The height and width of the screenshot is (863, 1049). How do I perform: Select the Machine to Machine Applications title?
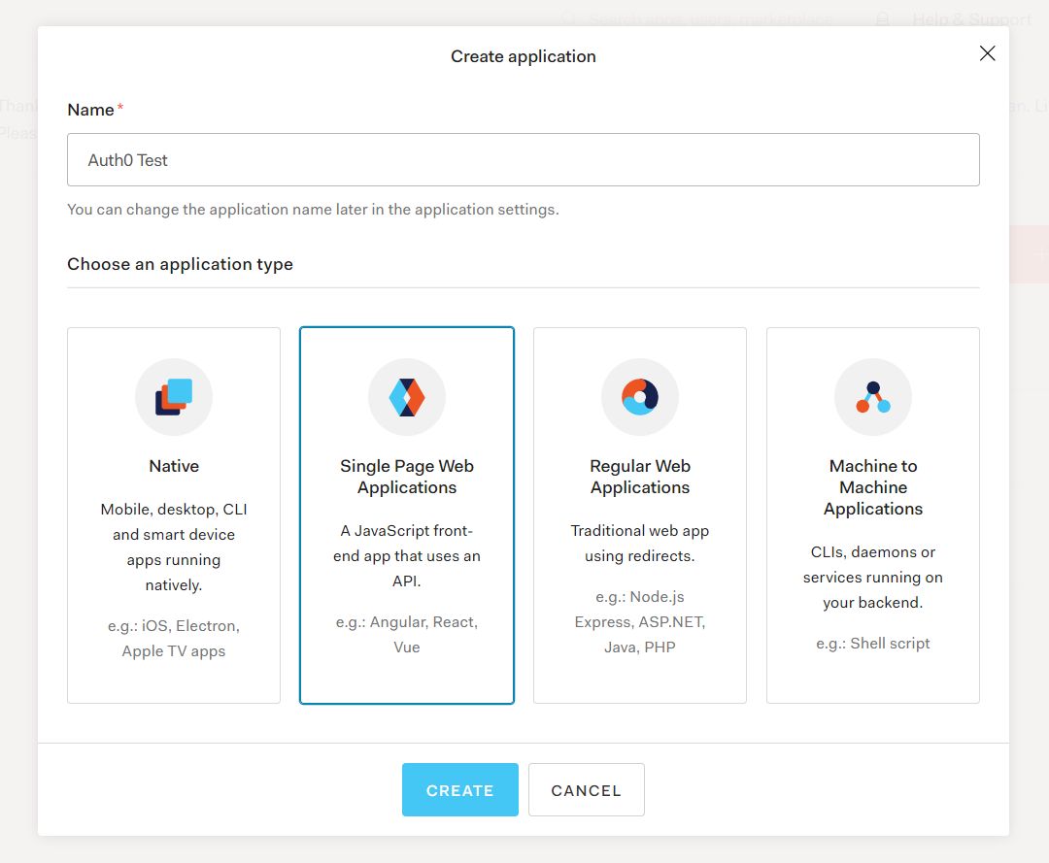[x=873, y=487]
